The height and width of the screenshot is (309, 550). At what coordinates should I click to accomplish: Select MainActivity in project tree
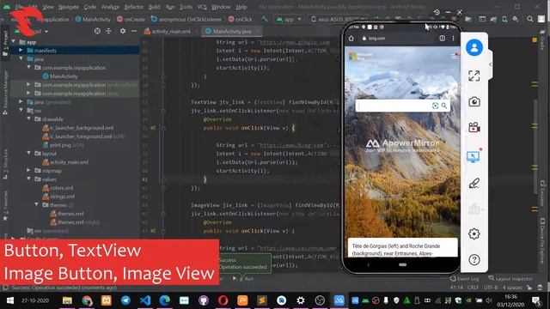click(x=64, y=76)
